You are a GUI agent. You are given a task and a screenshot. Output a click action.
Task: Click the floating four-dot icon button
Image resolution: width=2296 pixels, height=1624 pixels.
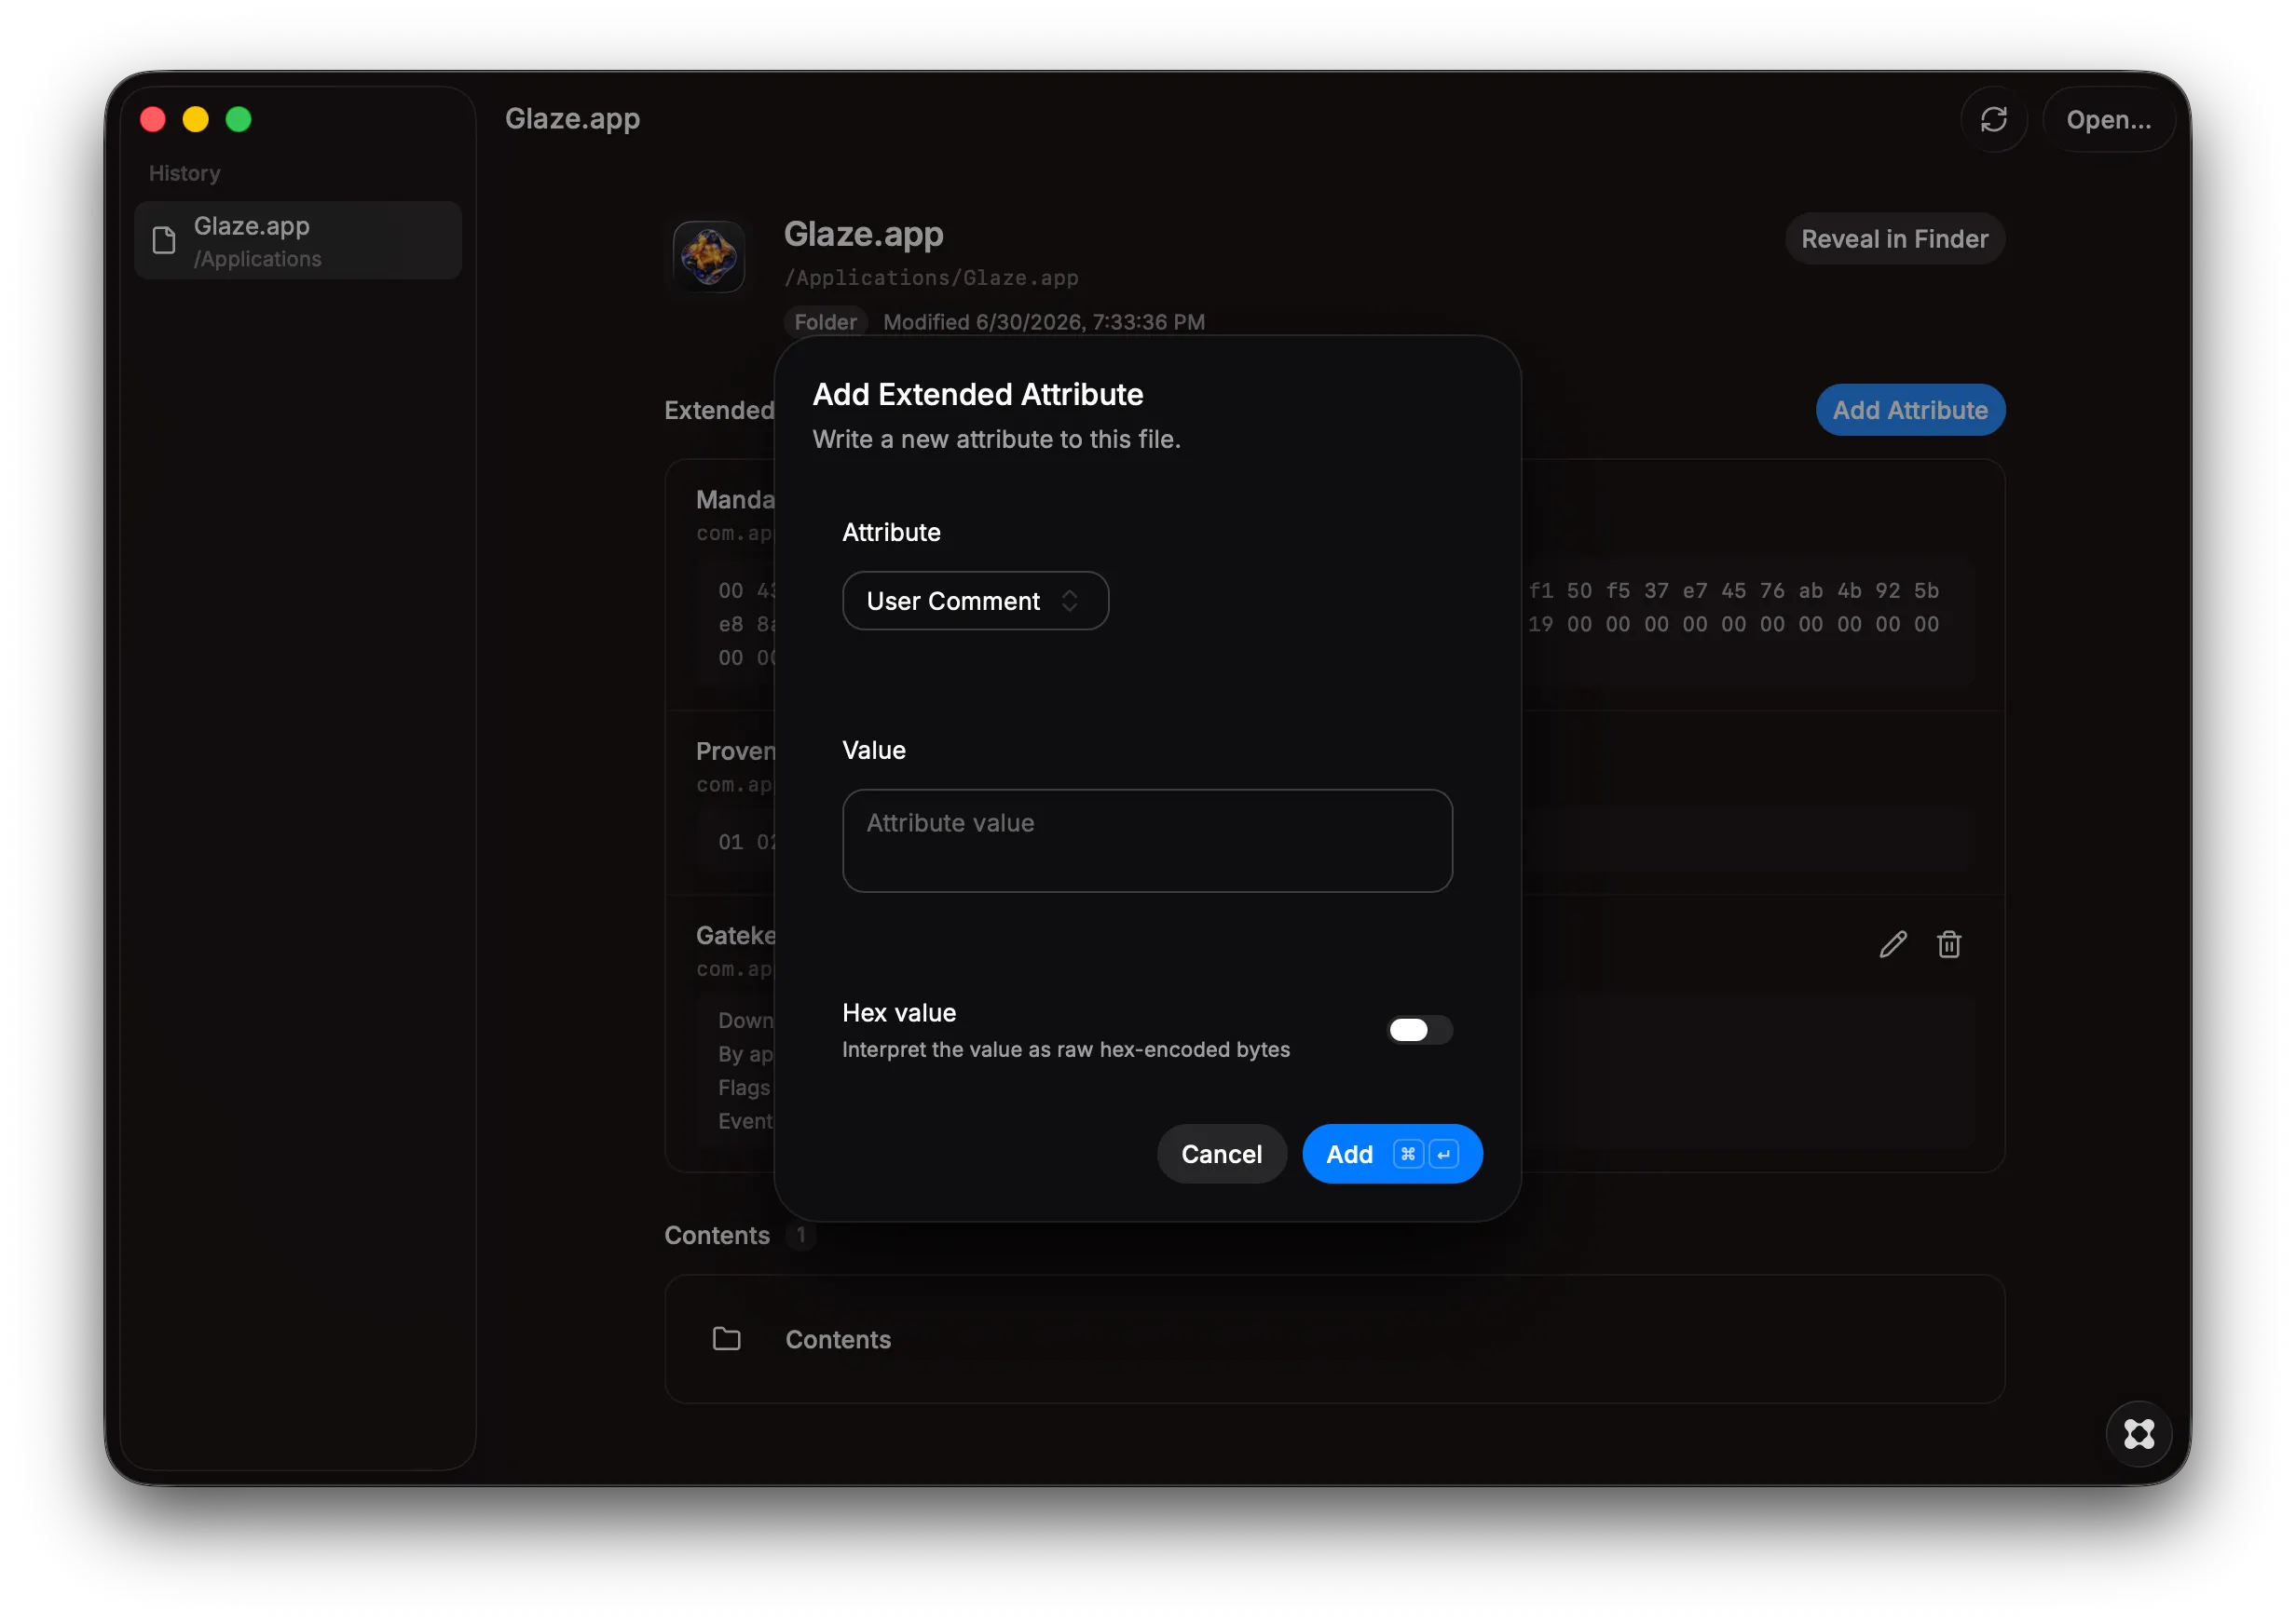2138,1434
